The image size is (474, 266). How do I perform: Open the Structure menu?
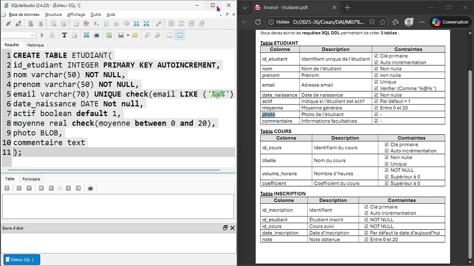pyautogui.click(x=53, y=14)
